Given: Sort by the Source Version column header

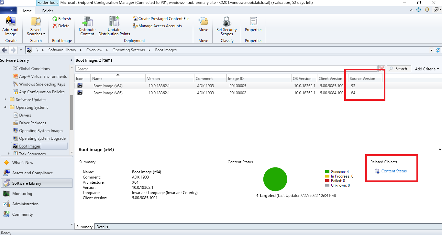Looking at the screenshot, I should point(365,78).
